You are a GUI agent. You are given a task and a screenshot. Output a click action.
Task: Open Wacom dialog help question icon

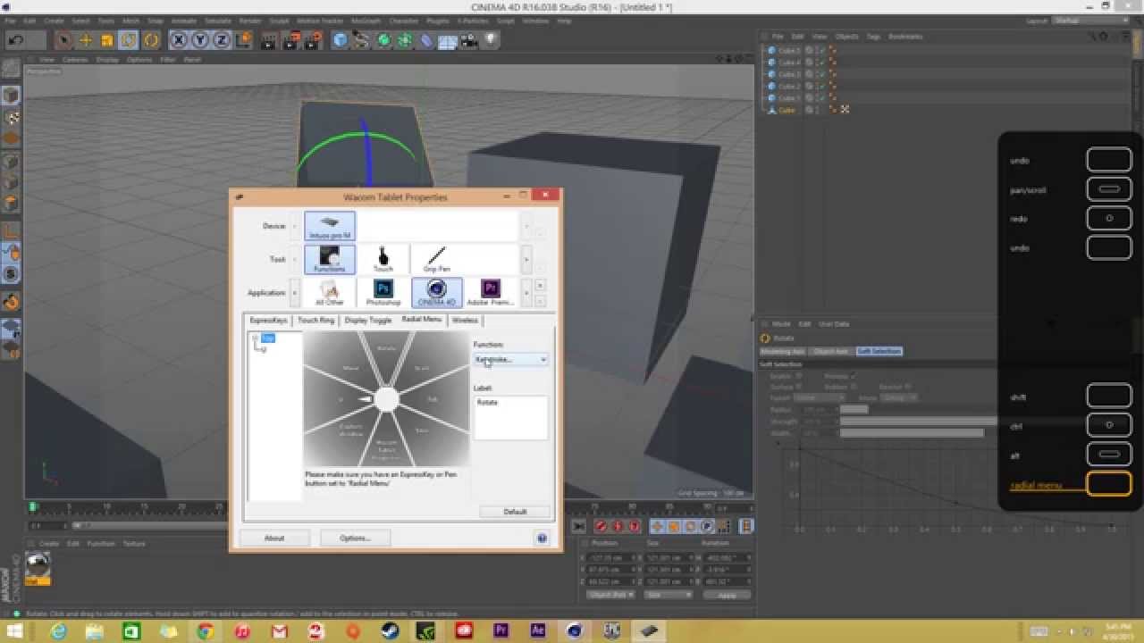542,538
